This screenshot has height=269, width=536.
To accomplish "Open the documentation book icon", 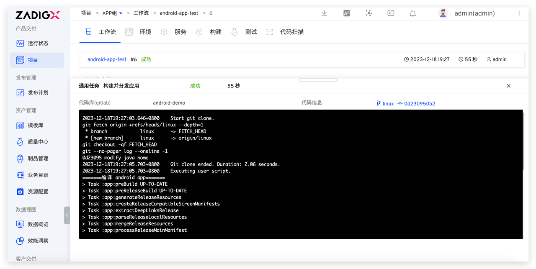I will [x=391, y=13].
